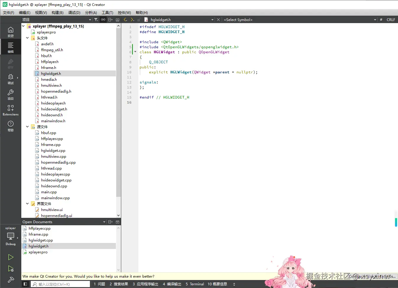Image resolution: width=398 pixels, height=288 pixels.
Task: Run the project with green play button
Action: click(x=11, y=257)
